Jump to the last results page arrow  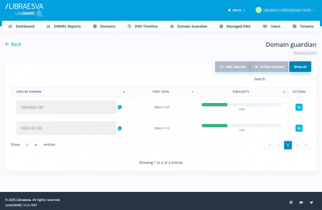[306, 145]
